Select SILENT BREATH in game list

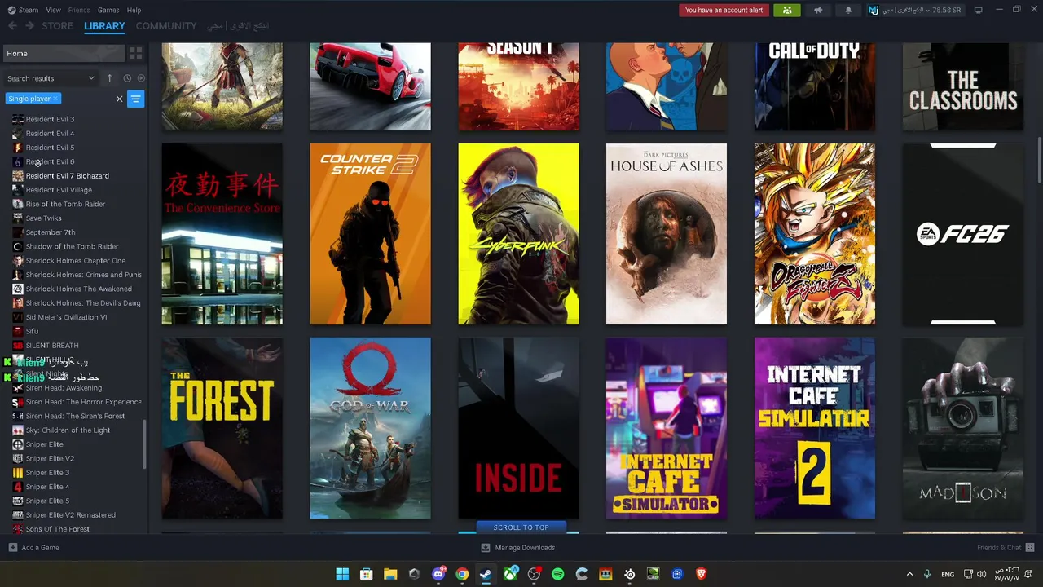tap(52, 346)
